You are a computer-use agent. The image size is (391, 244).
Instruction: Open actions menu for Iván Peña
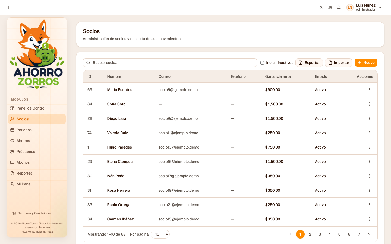[369, 176]
